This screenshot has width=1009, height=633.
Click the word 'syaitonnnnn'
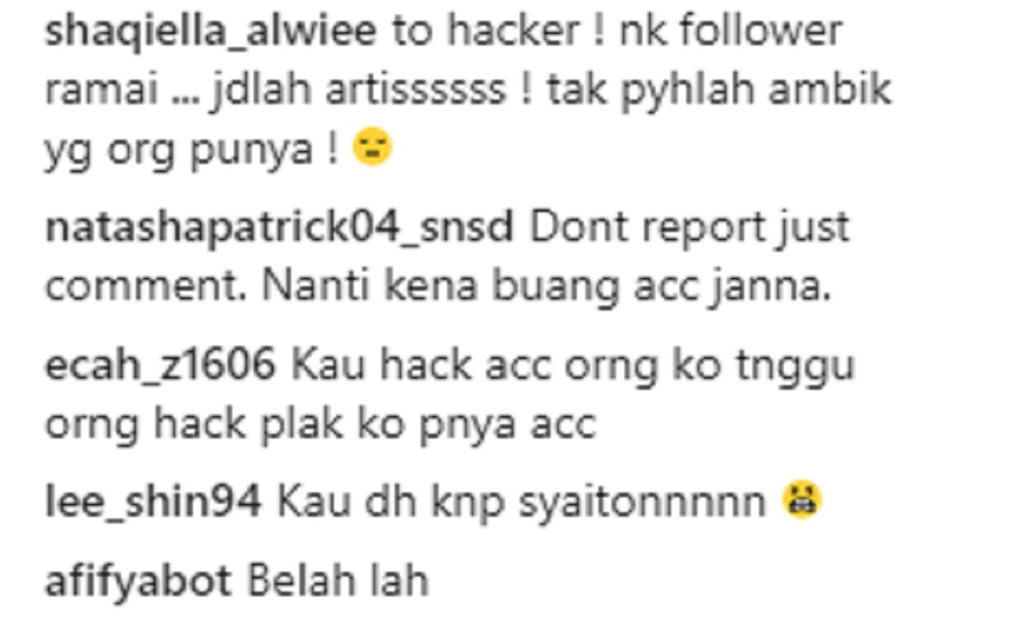(643, 502)
